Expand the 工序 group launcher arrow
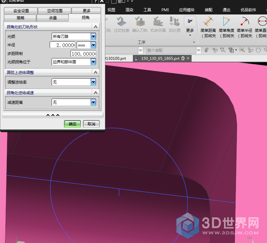 194,42
